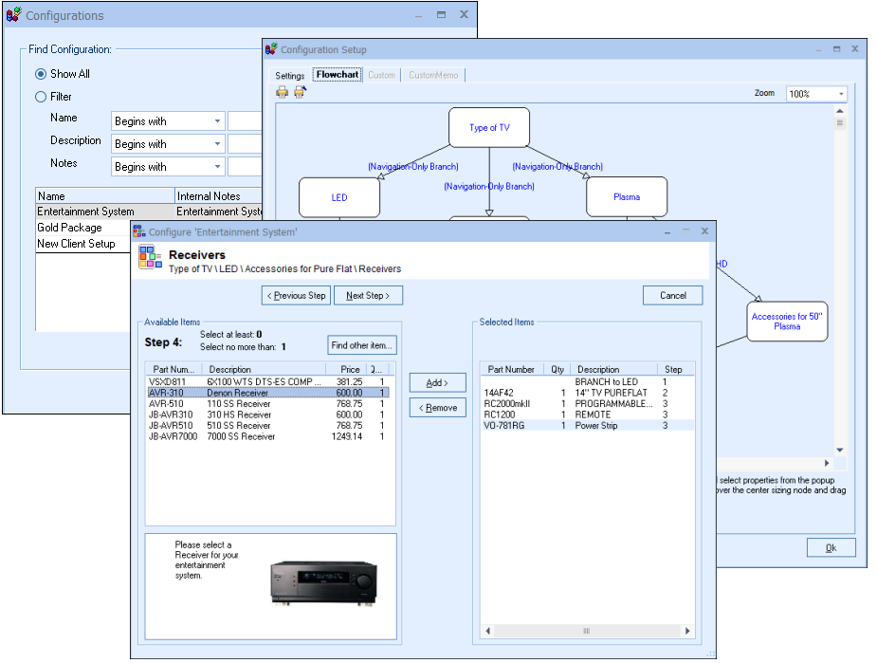Select the Show All radio button
The height and width of the screenshot is (663, 877).
[41, 74]
